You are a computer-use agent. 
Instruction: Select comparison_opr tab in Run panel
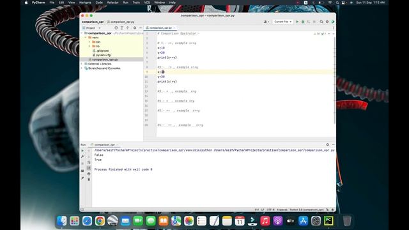tap(104, 145)
